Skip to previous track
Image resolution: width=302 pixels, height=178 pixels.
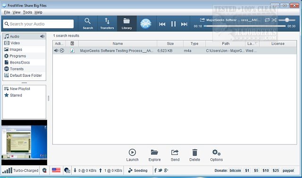(x=162, y=24)
